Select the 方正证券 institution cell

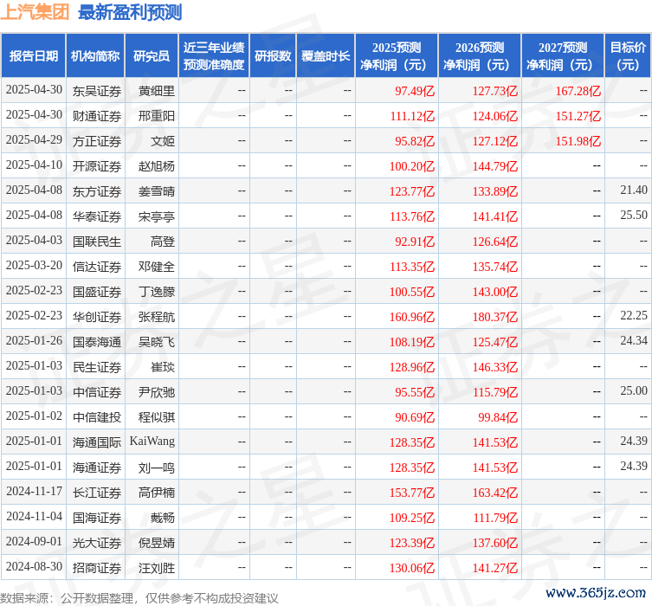[x=96, y=141]
